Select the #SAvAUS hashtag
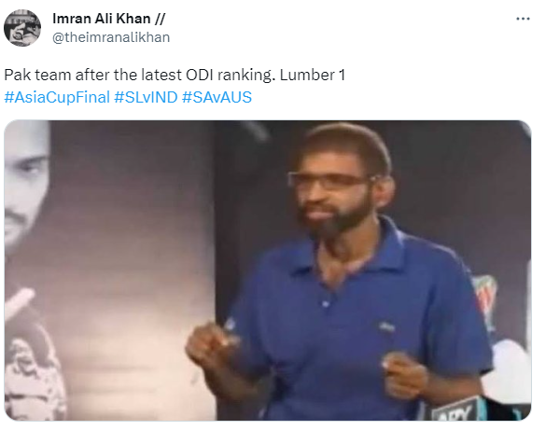 pos(217,97)
